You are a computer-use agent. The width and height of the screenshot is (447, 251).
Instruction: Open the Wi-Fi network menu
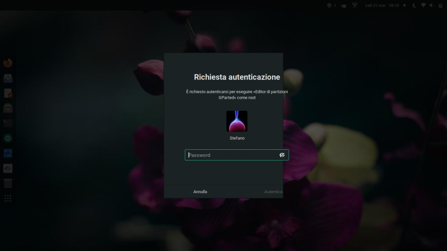click(x=423, y=5)
